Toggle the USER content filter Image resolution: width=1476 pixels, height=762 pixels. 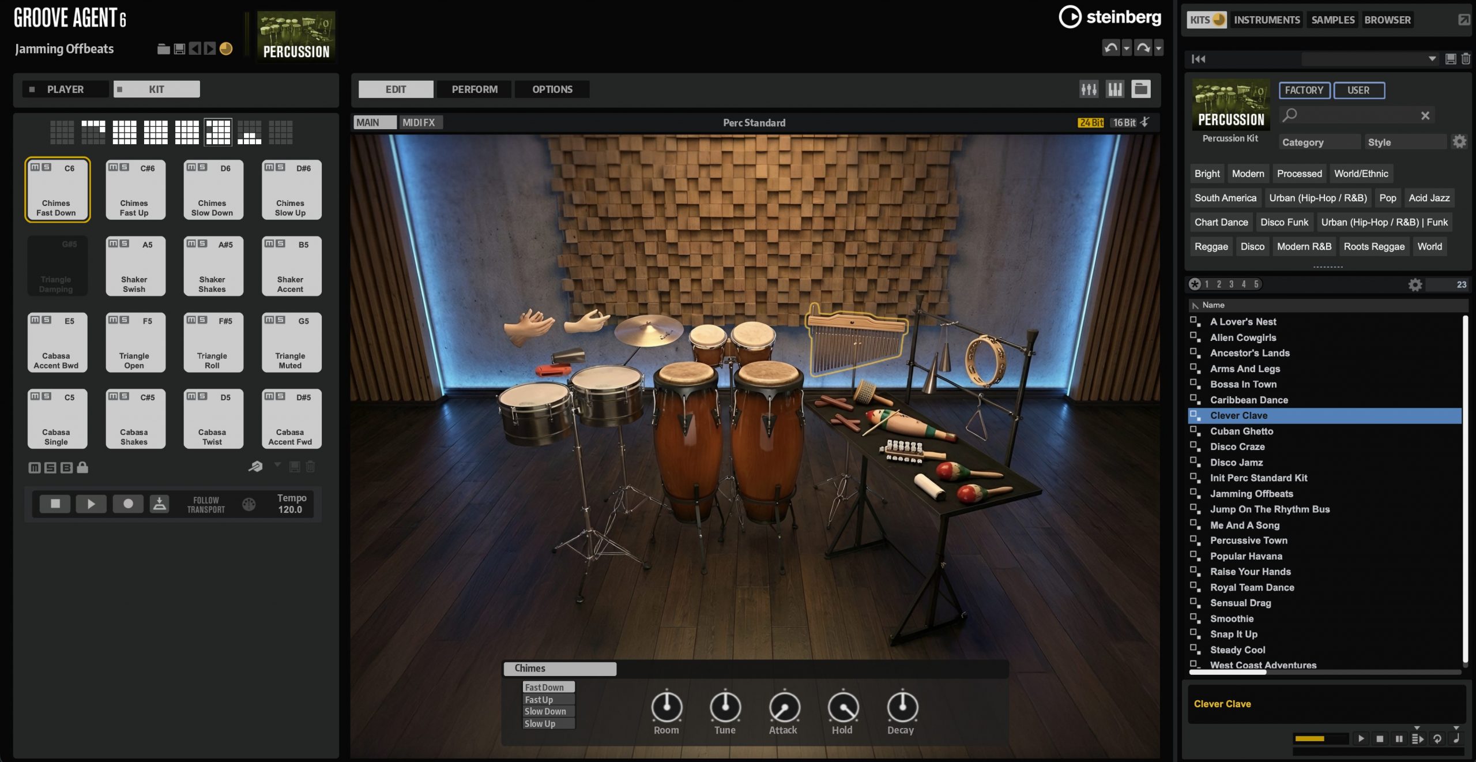tap(1358, 90)
